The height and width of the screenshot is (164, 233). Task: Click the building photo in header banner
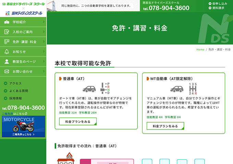(x=52, y=6)
